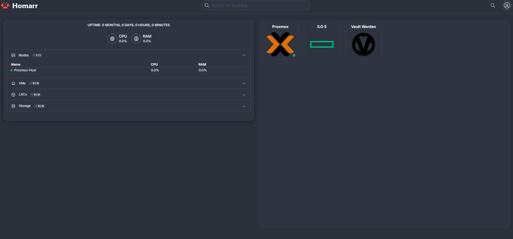The height and width of the screenshot is (239, 513).
Task: Open the user account avatar menu
Action: tap(507, 5)
